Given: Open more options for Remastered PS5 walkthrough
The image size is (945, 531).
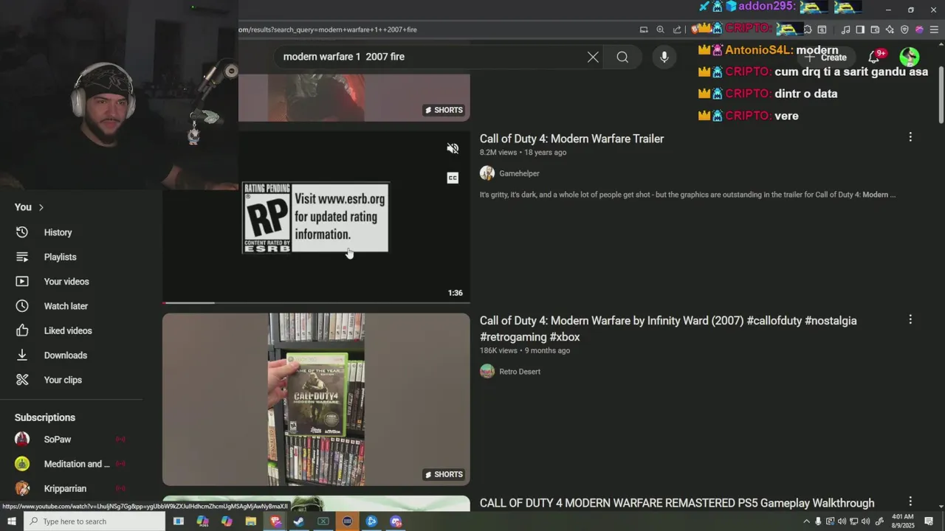Looking at the screenshot, I should click(910, 502).
